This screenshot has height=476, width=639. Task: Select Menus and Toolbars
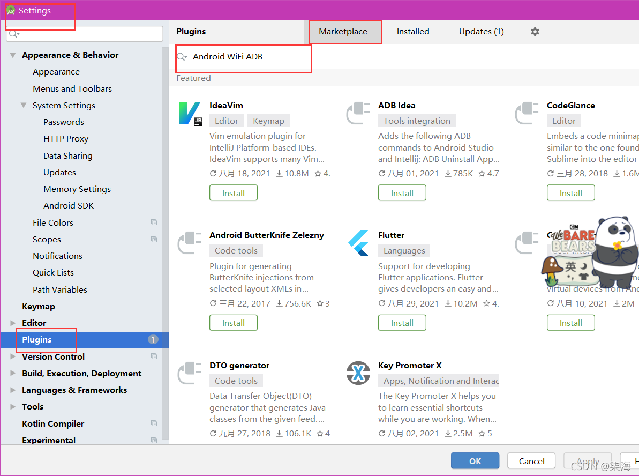point(72,88)
